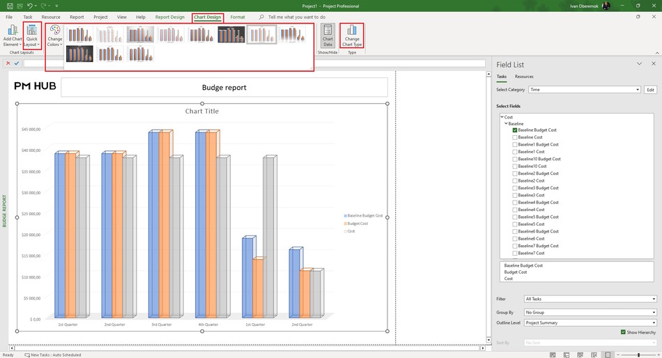Screen dimensions: 662x358
Task: Select the first chart style thumbnail
Action: click(x=79, y=34)
